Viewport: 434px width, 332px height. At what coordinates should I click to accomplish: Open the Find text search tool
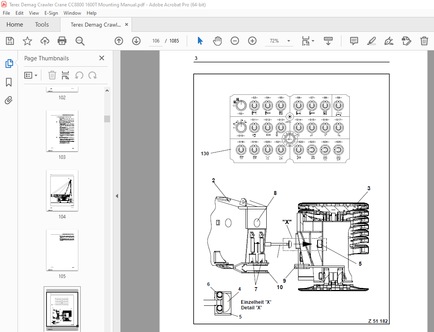click(x=80, y=41)
